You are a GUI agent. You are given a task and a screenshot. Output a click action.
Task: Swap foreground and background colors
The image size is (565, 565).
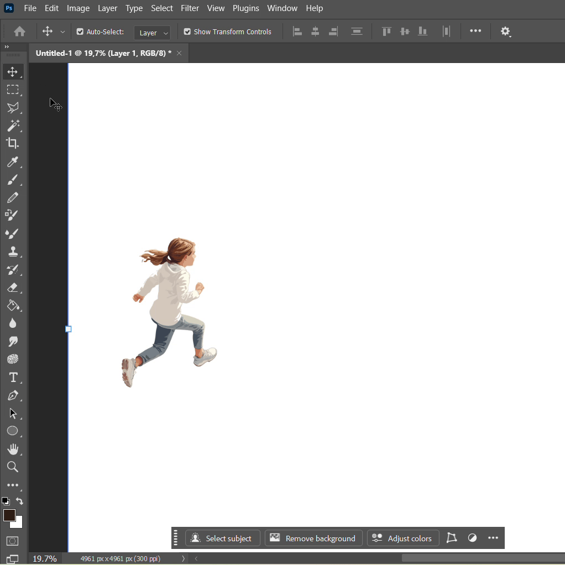19,501
